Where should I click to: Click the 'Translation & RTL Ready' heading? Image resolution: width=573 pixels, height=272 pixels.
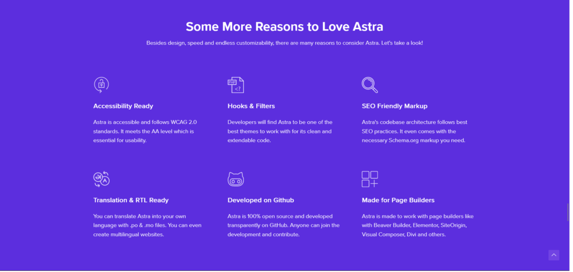131,200
